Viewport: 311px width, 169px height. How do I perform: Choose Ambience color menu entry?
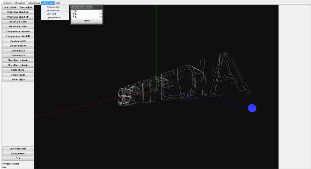click(x=55, y=7)
